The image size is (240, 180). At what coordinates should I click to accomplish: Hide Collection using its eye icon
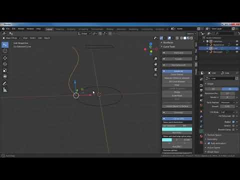[x=237, y=41]
